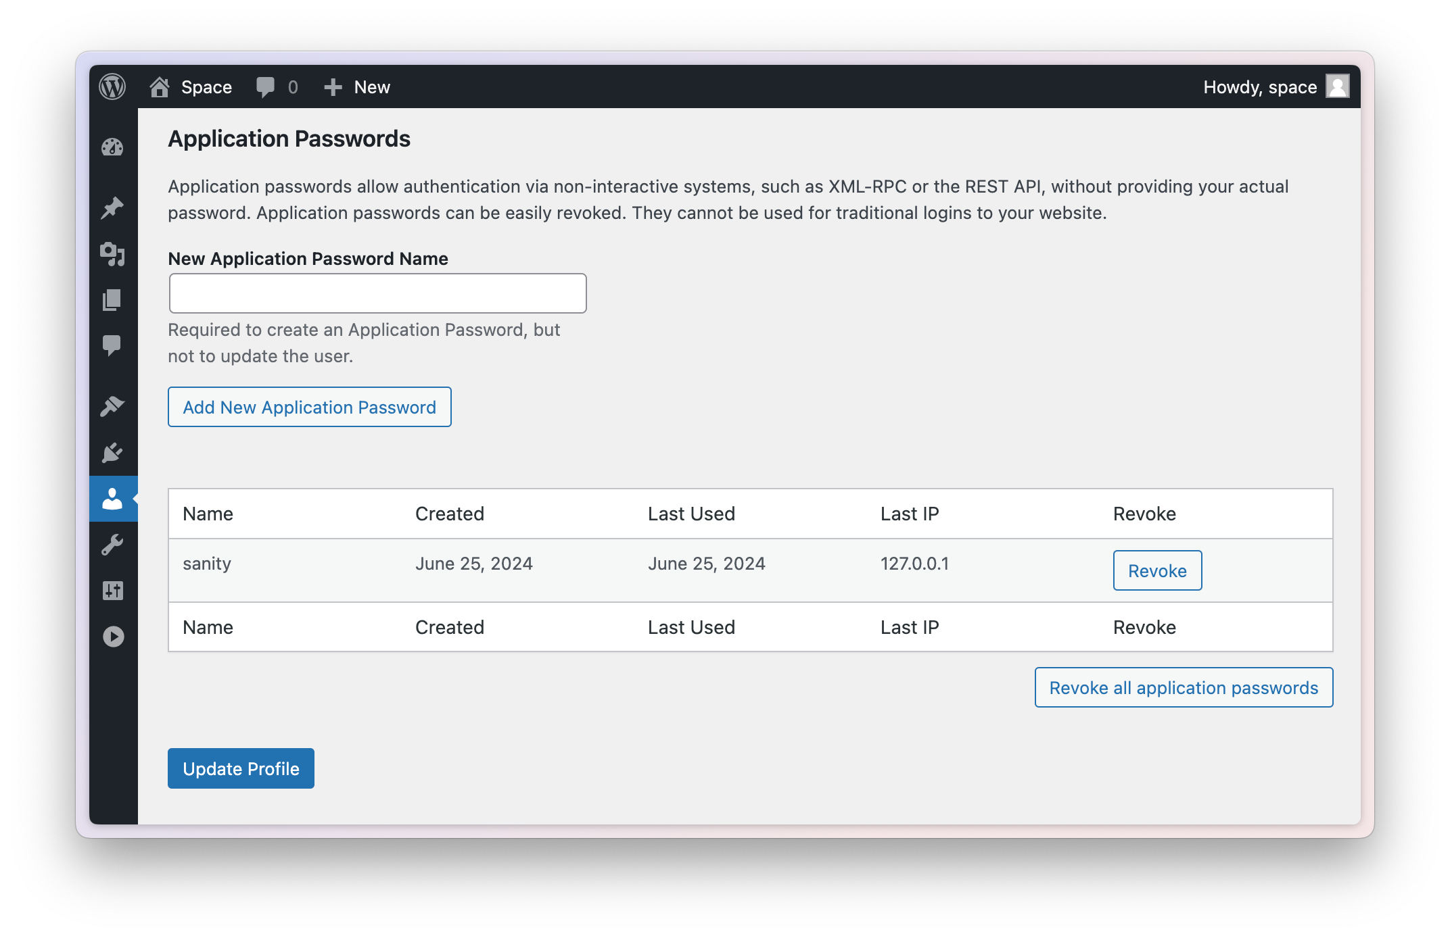
Task: Open the Pages sidebar icon
Action: (113, 299)
